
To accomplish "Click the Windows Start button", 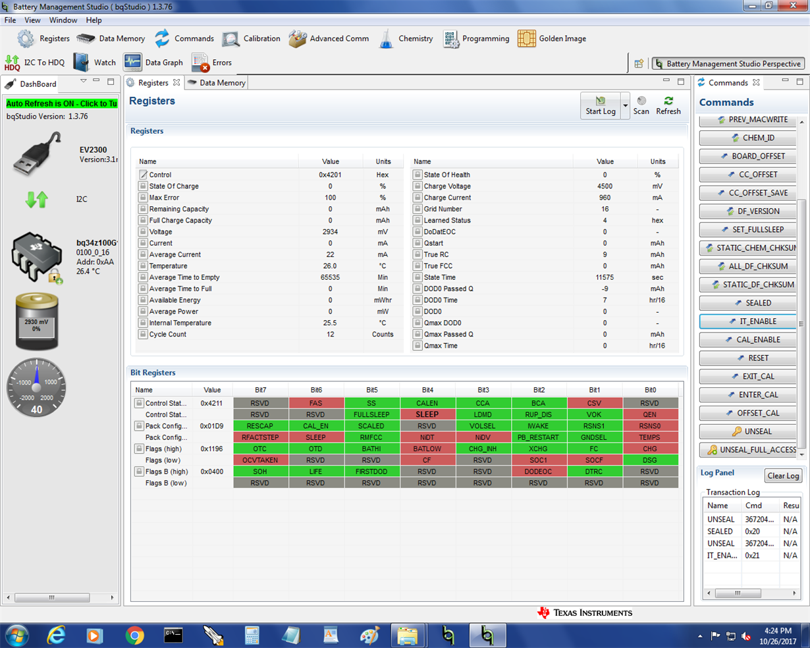I will pyautogui.click(x=17, y=635).
